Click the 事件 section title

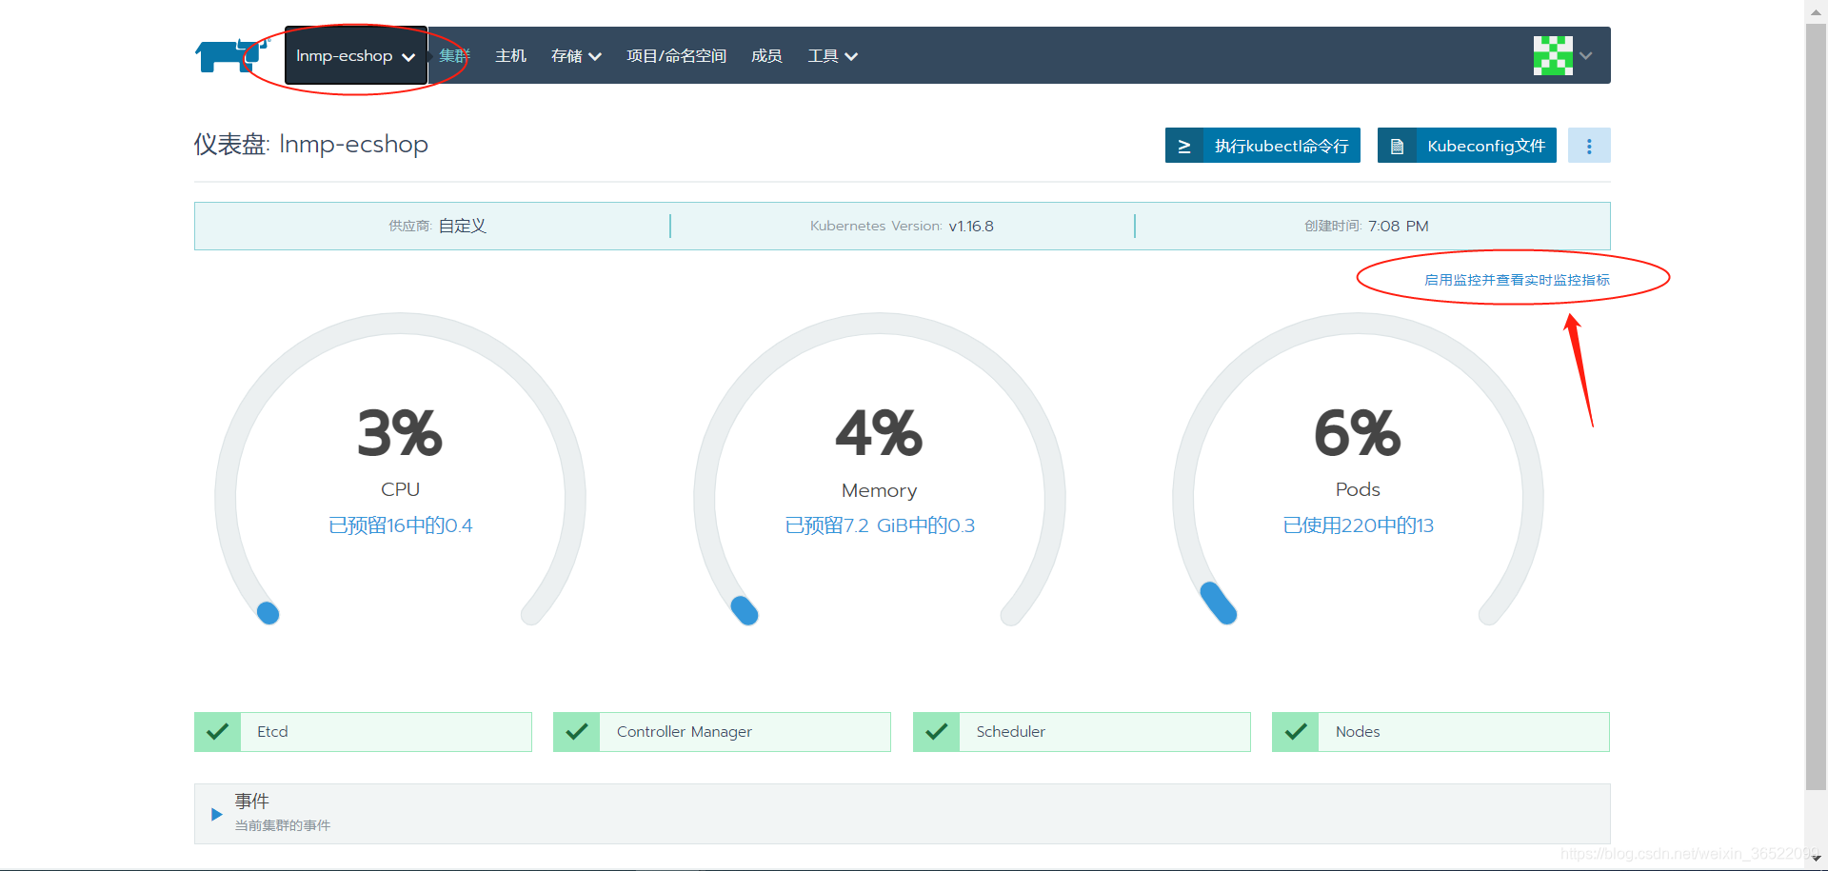(252, 802)
